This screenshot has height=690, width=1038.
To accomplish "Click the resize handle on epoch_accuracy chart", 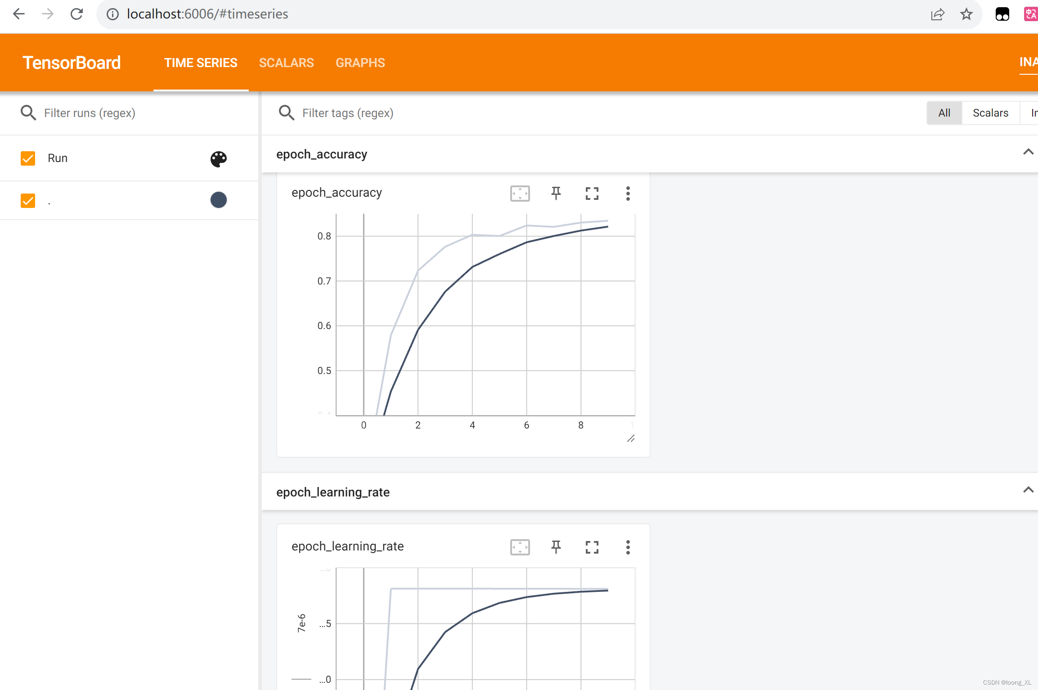I will click(x=631, y=439).
